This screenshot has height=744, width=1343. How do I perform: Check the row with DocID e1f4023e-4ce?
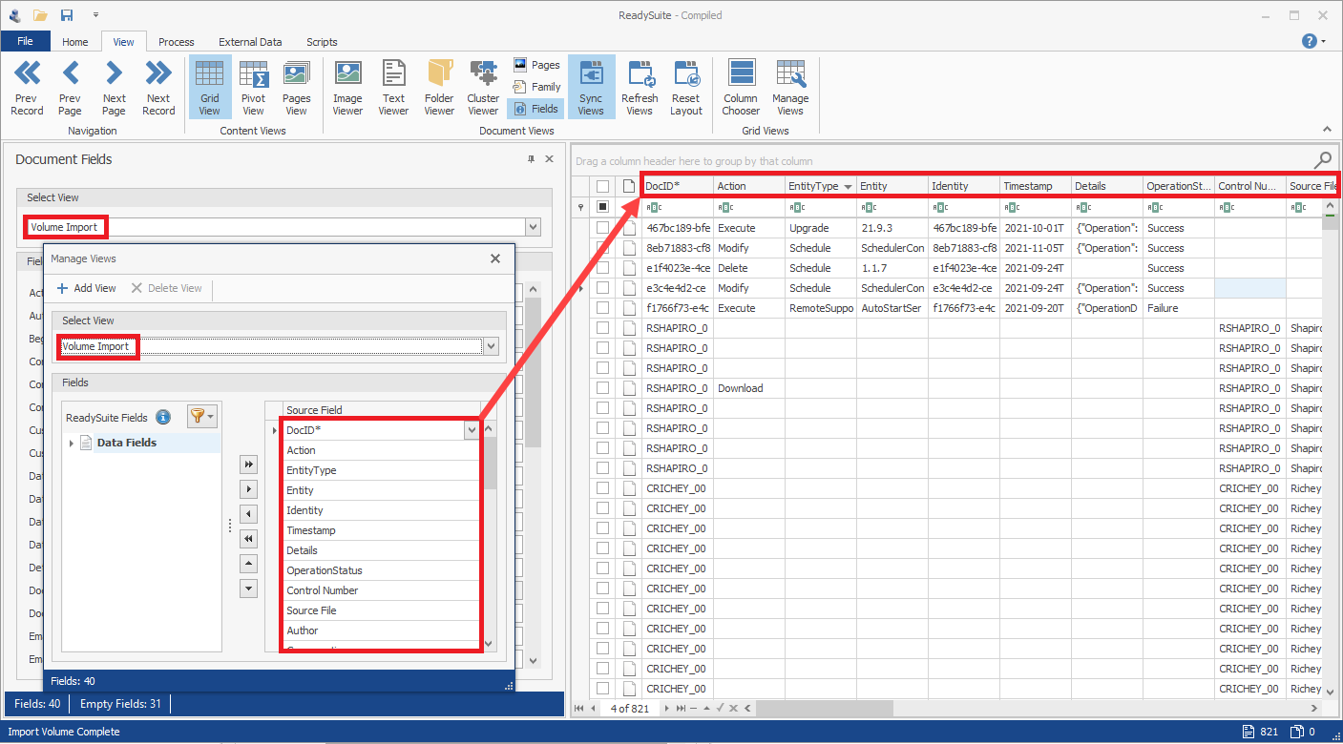pyautogui.click(x=602, y=268)
